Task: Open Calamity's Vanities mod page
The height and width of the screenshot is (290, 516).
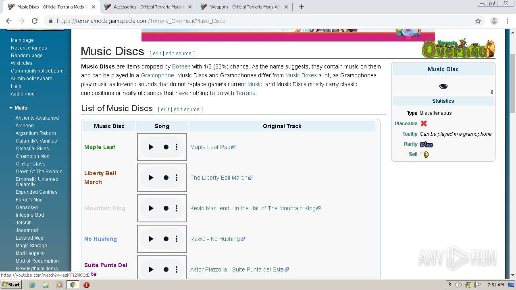Action: tap(36, 141)
